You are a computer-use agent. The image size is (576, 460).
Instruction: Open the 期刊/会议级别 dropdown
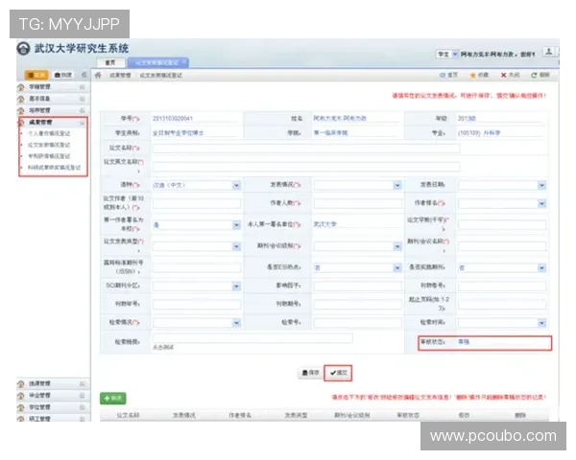pos(397,246)
